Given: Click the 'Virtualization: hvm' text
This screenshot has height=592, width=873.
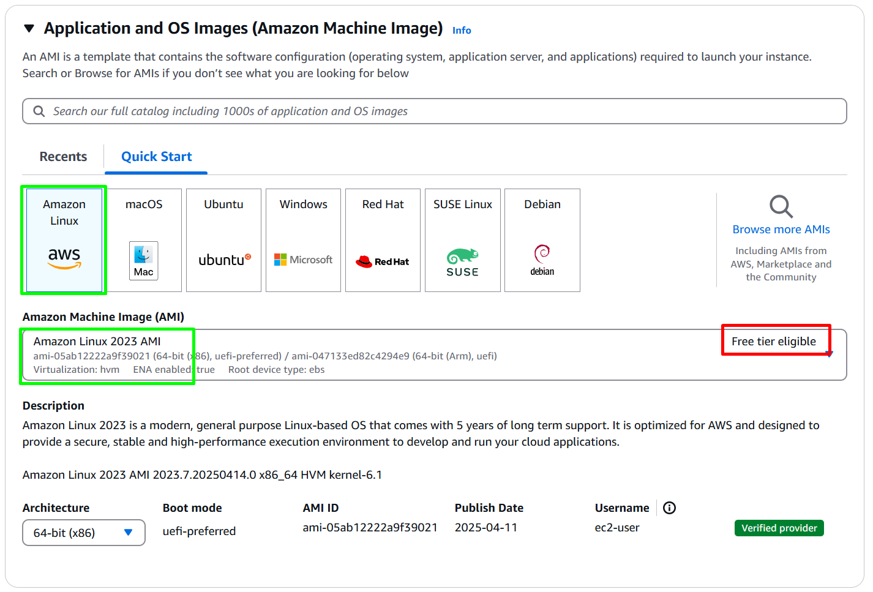Looking at the screenshot, I should (77, 370).
